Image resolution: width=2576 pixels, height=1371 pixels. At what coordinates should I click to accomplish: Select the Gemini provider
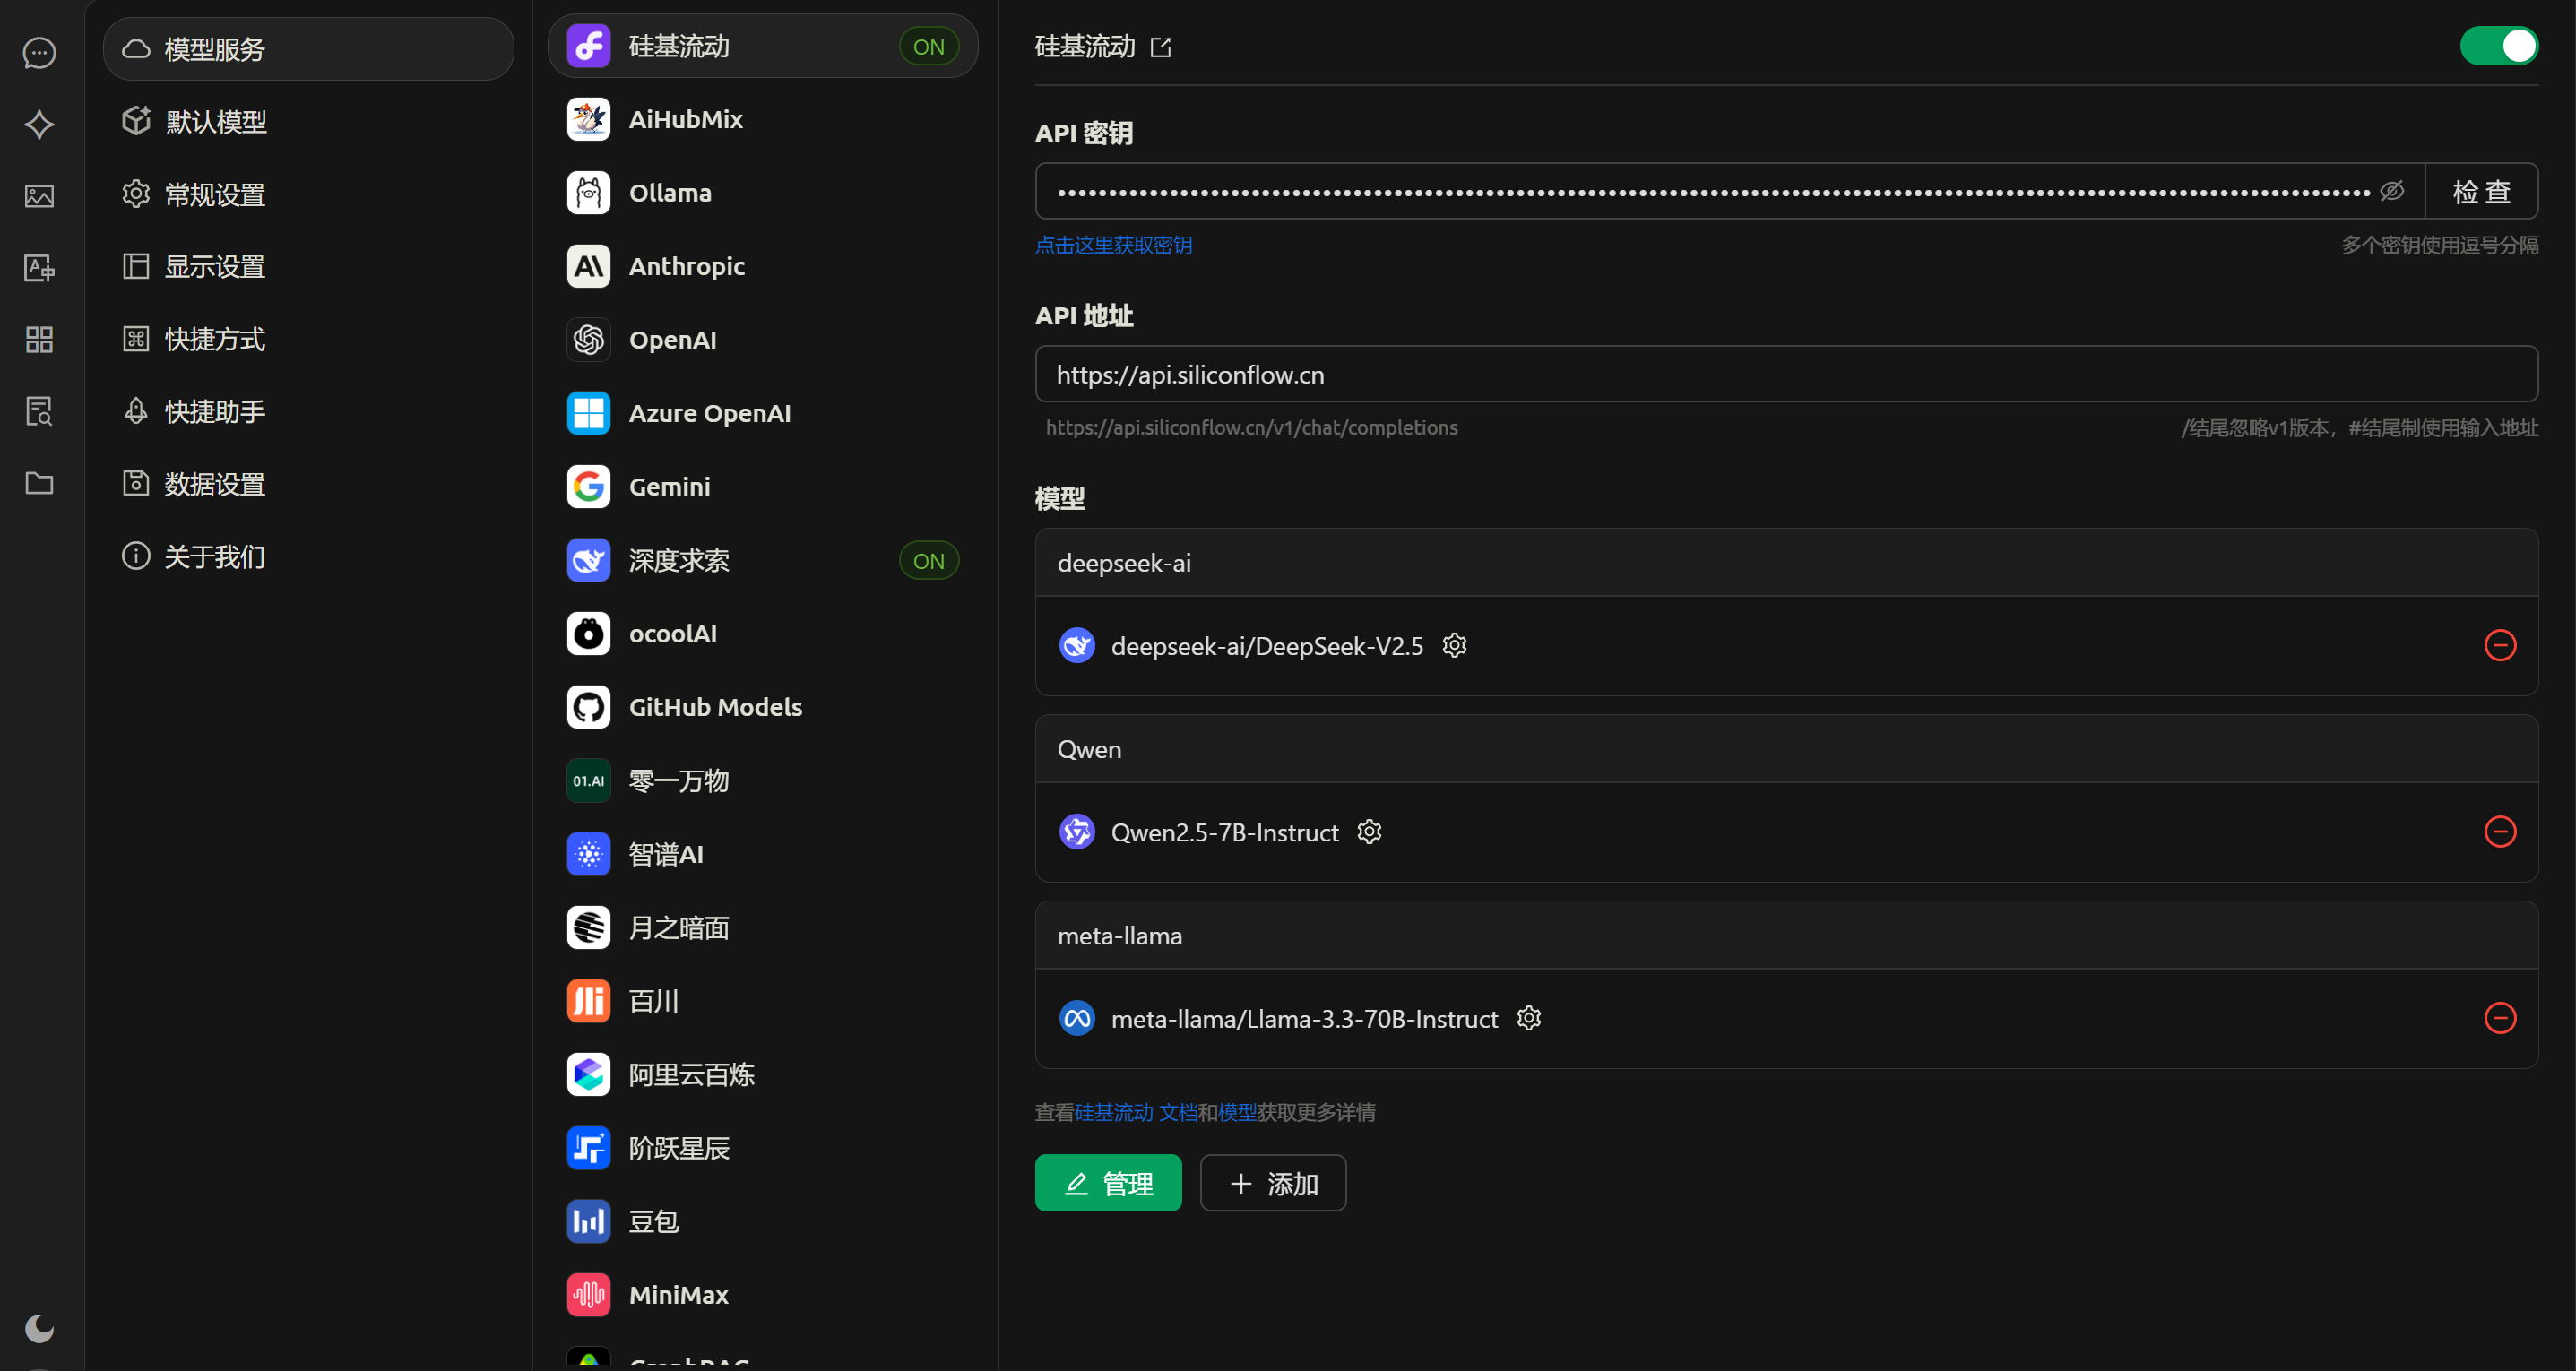click(x=763, y=487)
